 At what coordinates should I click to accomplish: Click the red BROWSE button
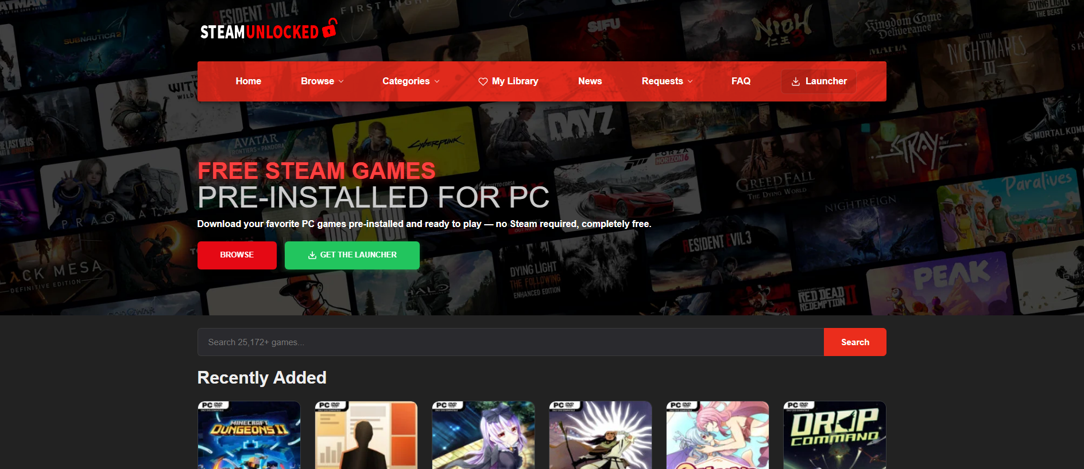click(237, 255)
